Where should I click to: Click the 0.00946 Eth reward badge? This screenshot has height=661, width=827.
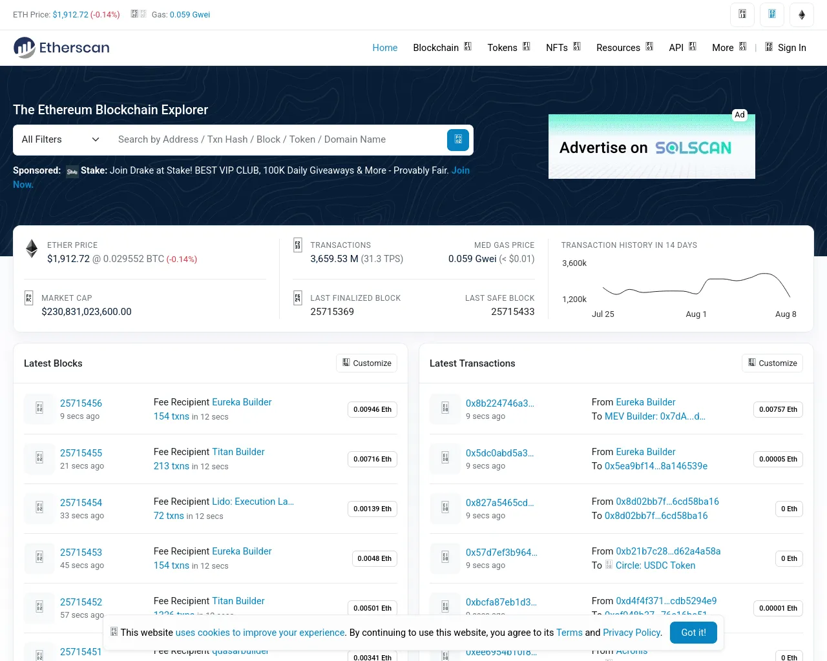coord(372,409)
